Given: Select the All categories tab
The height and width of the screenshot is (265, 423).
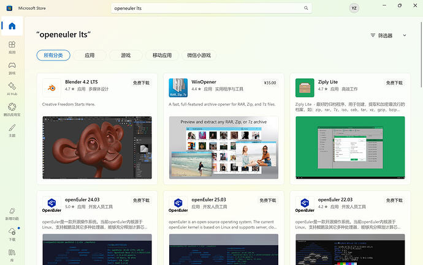Looking at the screenshot, I should click(53, 55).
